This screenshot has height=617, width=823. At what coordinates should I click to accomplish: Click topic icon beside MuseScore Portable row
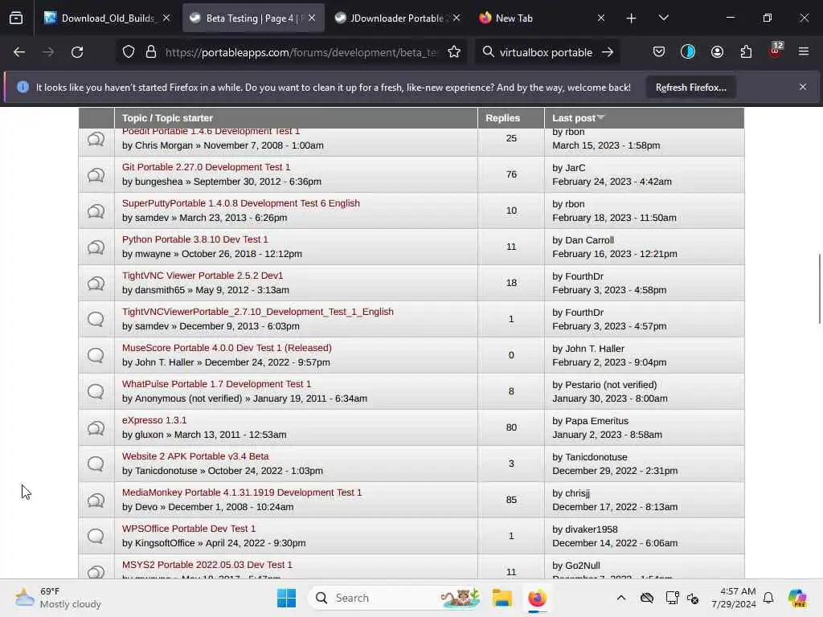[x=96, y=355]
